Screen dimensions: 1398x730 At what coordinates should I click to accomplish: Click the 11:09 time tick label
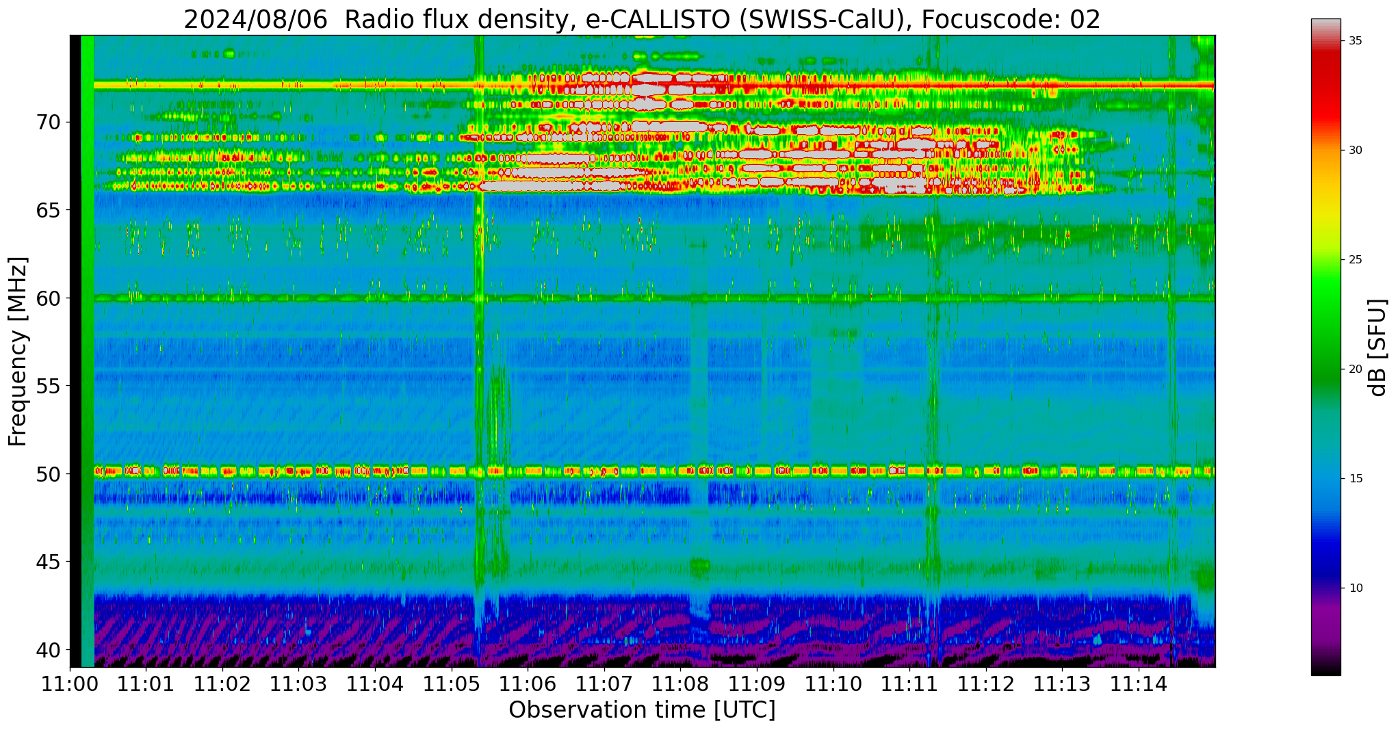(x=757, y=684)
